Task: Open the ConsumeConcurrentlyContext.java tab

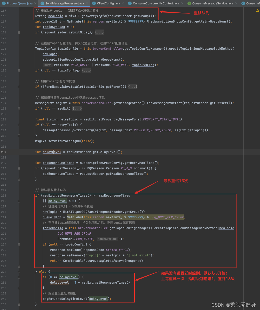Action: pyautogui.click(x=156, y=3)
